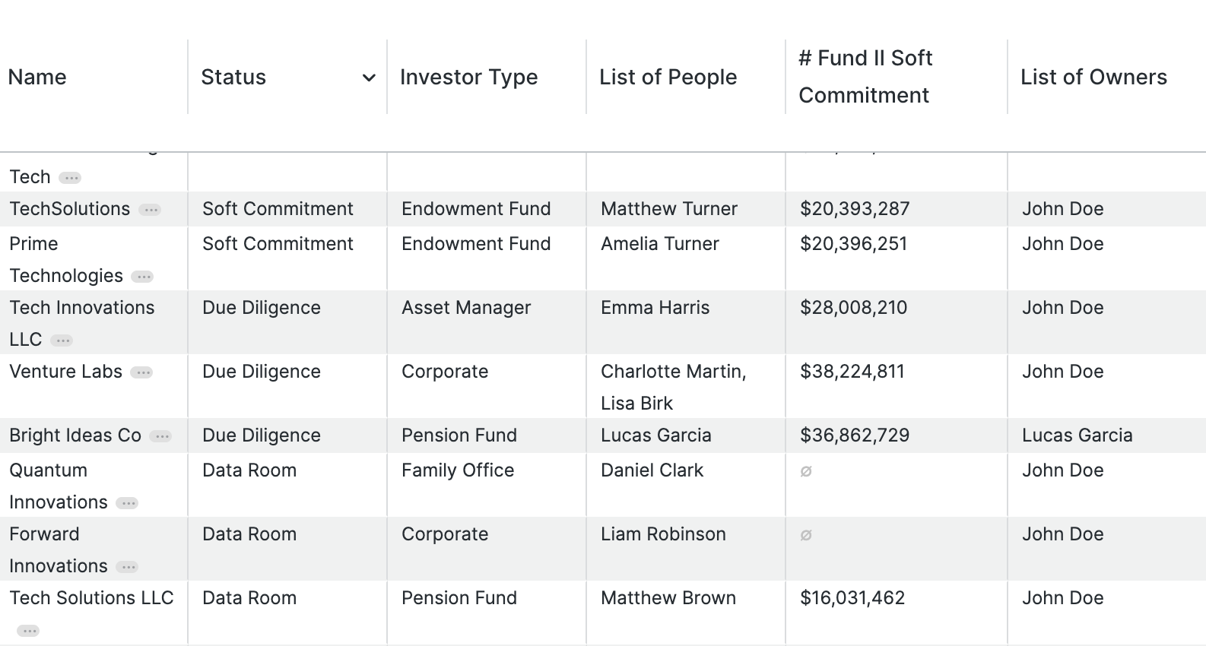The image size is (1206, 646).
Task: Open more options for Tech Innovations LLC
Action: (62, 340)
